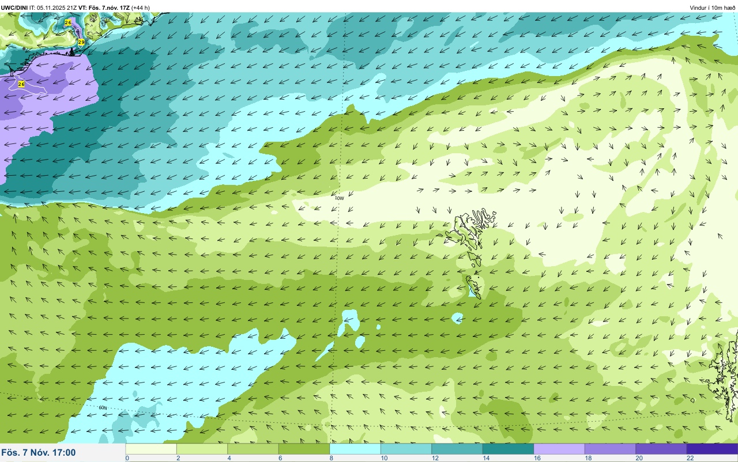Click the legend number '8'

pyautogui.click(x=331, y=458)
